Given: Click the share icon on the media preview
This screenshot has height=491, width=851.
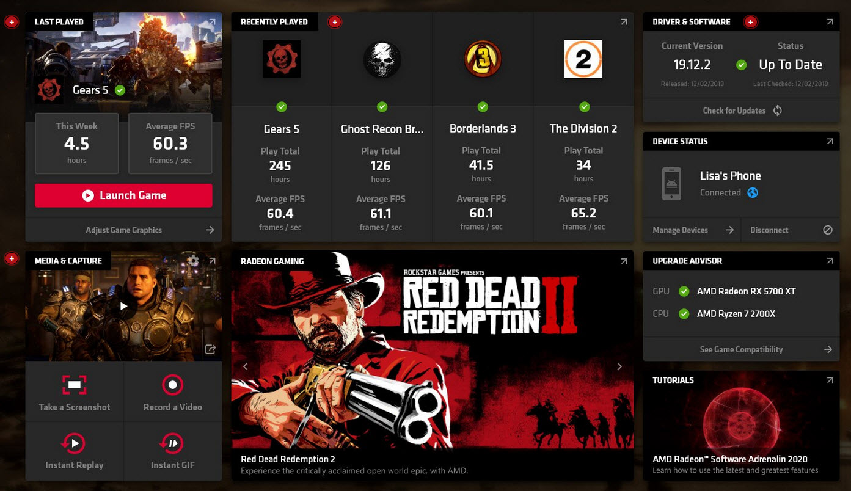Looking at the screenshot, I should [x=210, y=349].
